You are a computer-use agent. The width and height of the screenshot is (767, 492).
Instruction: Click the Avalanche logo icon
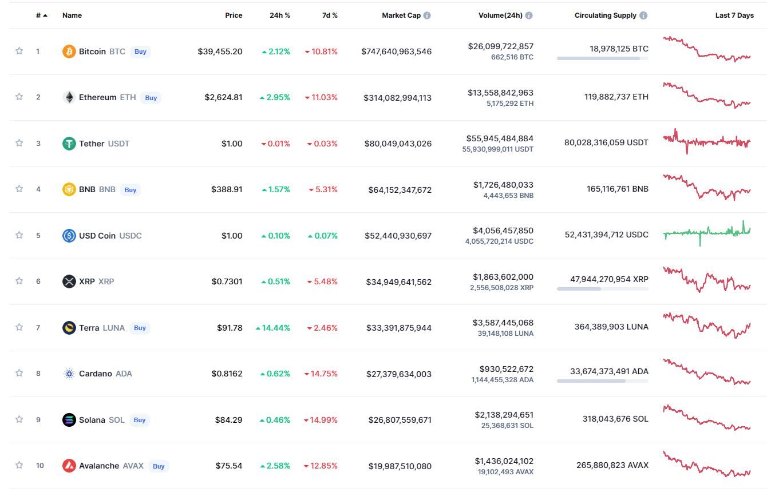[69, 466]
